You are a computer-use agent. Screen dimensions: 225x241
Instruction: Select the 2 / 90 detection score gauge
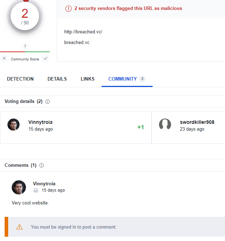point(25,16)
